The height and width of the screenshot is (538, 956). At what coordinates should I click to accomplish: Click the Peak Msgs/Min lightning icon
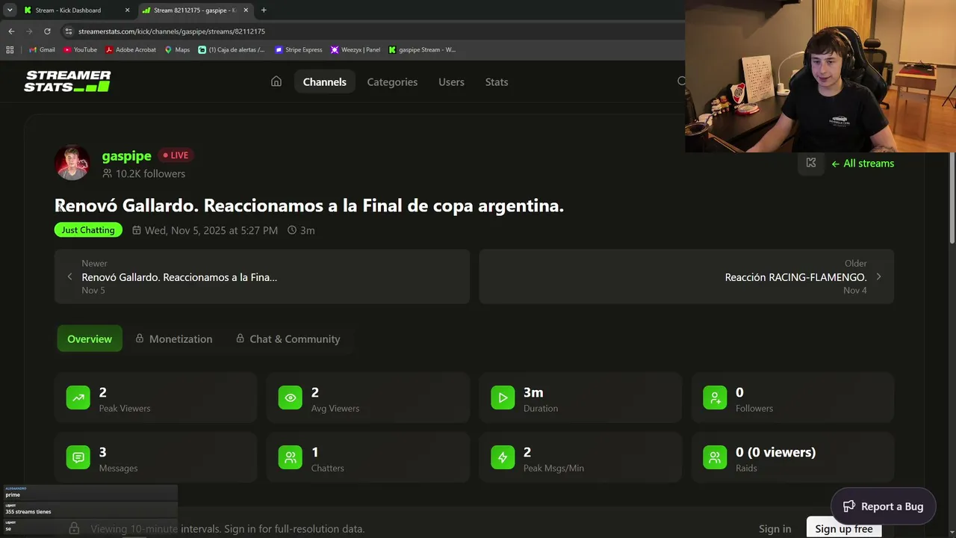[x=503, y=457]
